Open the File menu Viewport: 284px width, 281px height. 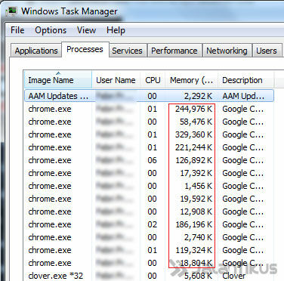(17, 30)
